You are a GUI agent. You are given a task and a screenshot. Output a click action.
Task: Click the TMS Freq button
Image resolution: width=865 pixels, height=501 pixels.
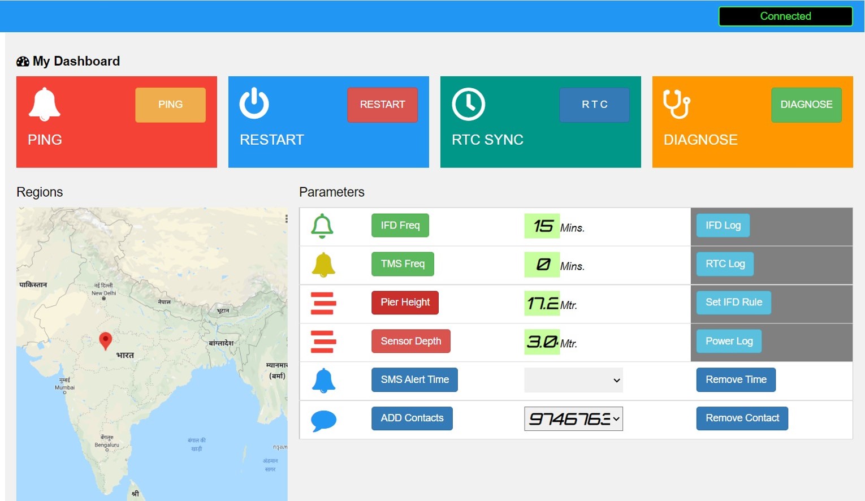[x=403, y=264]
